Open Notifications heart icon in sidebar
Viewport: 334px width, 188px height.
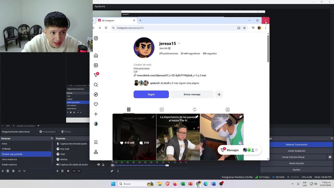pyautogui.click(x=96, y=104)
